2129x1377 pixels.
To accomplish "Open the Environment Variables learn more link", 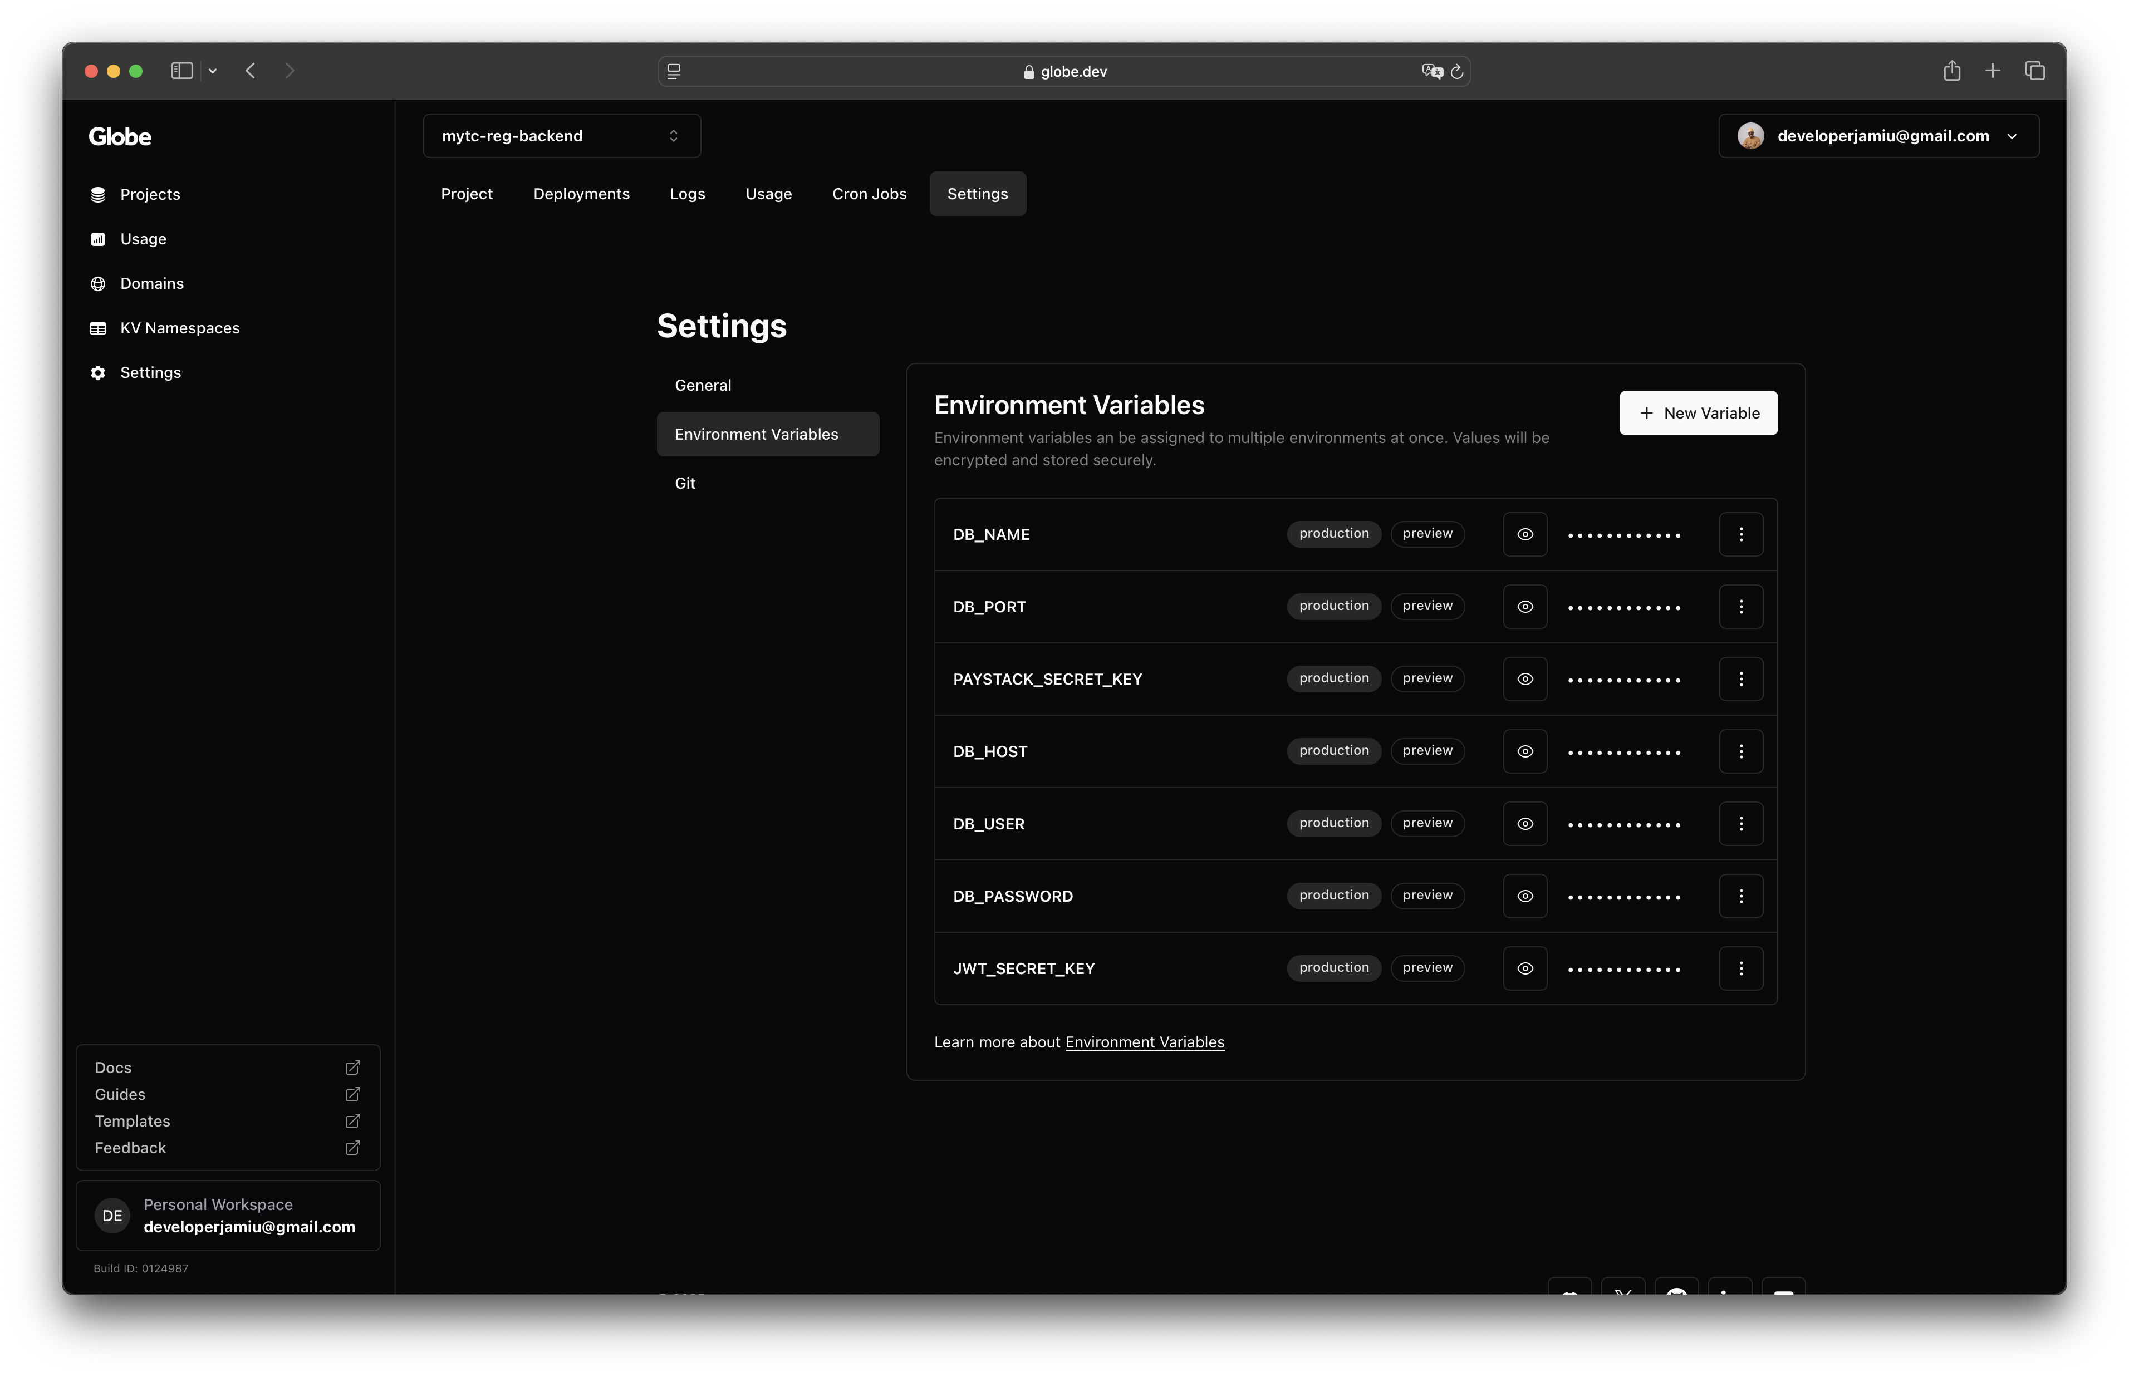I will point(1145,1042).
